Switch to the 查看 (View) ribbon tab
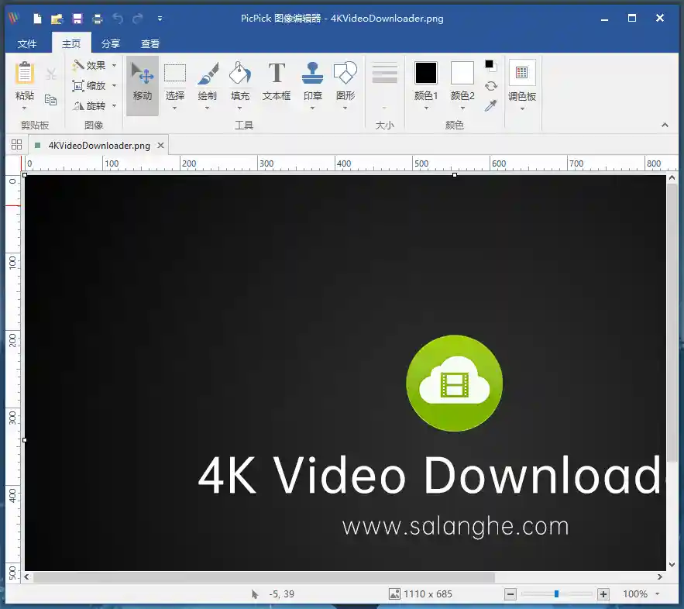Image resolution: width=684 pixels, height=609 pixels. tap(150, 43)
